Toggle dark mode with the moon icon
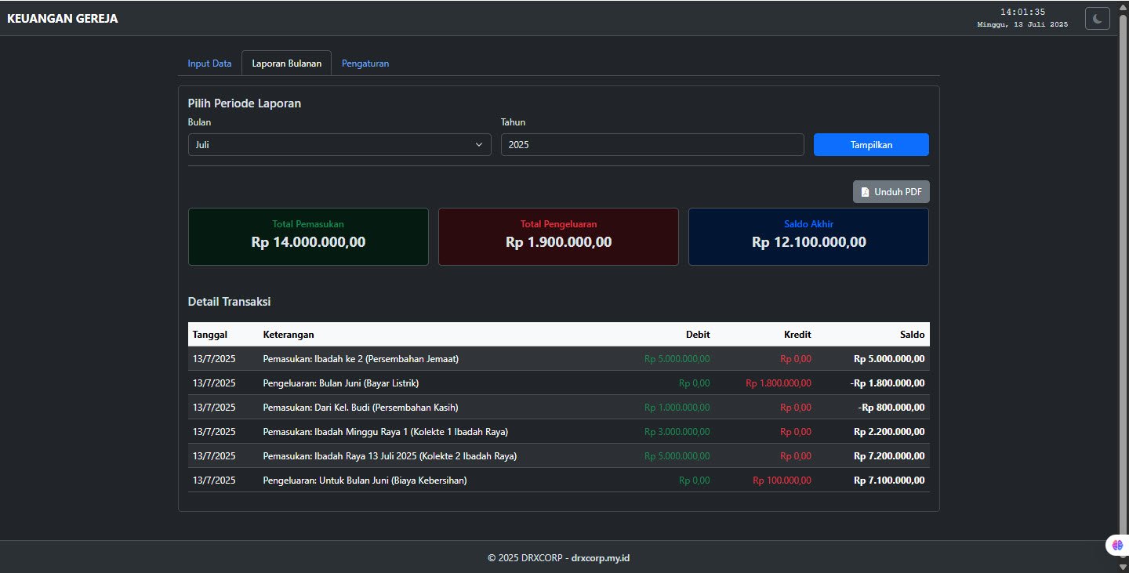Viewport: 1129px width, 573px height. [x=1098, y=19]
